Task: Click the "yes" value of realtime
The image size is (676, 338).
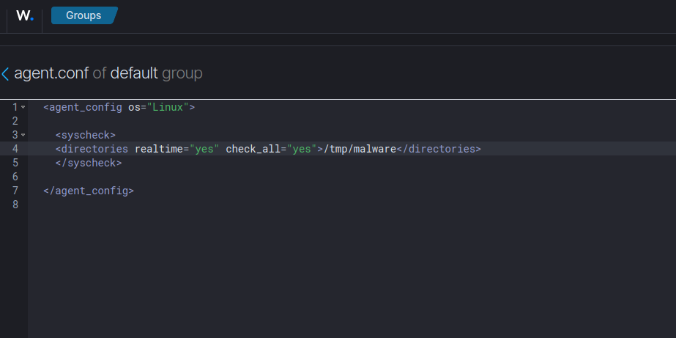Action: click(x=204, y=149)
